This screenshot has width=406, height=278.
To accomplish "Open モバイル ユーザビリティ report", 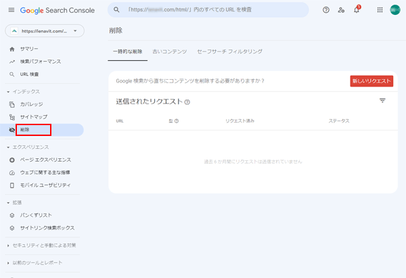I will coord(45,185).
